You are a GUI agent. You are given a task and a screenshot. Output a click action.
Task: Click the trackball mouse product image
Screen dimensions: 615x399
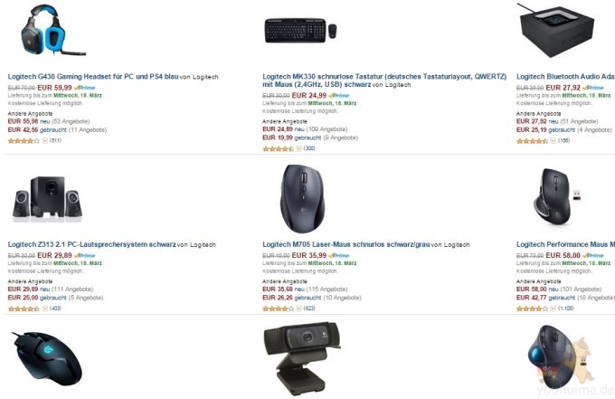553,357
